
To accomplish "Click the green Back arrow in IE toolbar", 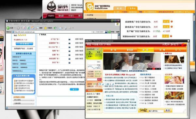I will (8, 28).
